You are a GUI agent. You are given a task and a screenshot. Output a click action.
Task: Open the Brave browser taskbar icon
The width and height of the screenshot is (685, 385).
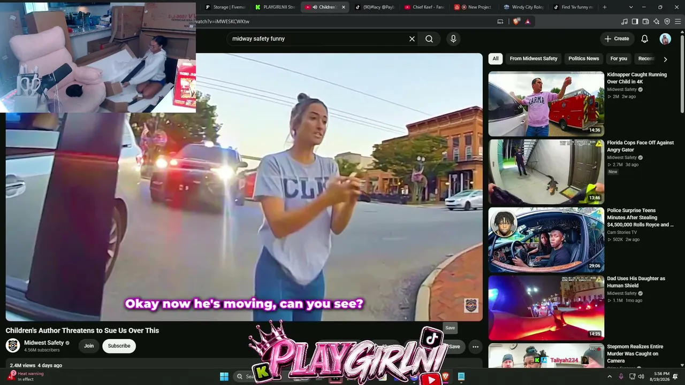coord(446,376)
